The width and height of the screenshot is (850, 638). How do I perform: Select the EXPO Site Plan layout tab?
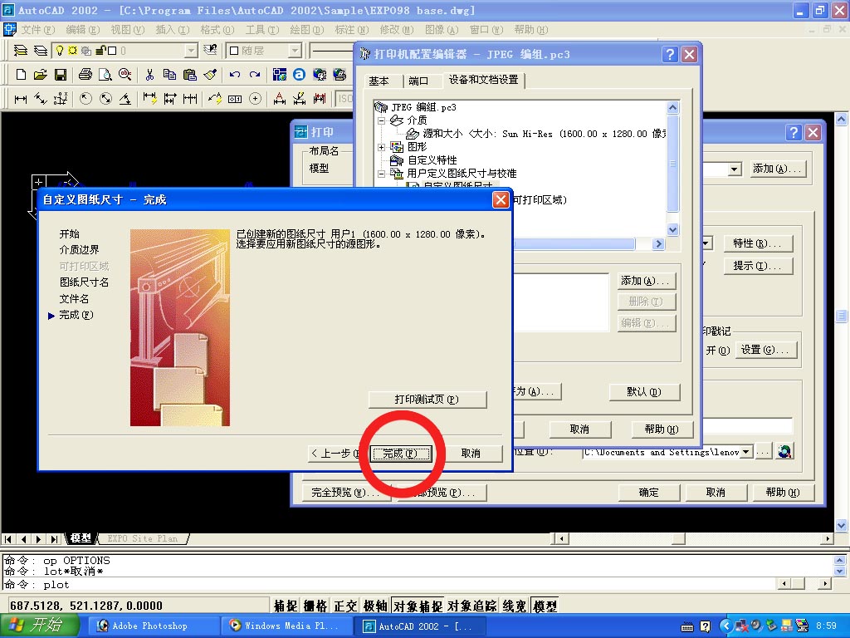pyautogui.click(x=143, y=538)
